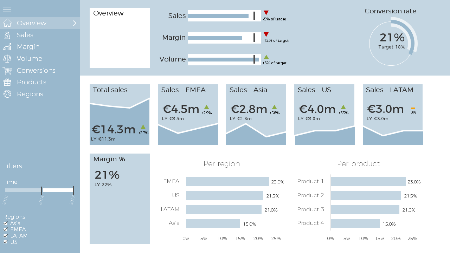
Task: Click the "LY €11.3m" value
Action: [x=103, y=139]
